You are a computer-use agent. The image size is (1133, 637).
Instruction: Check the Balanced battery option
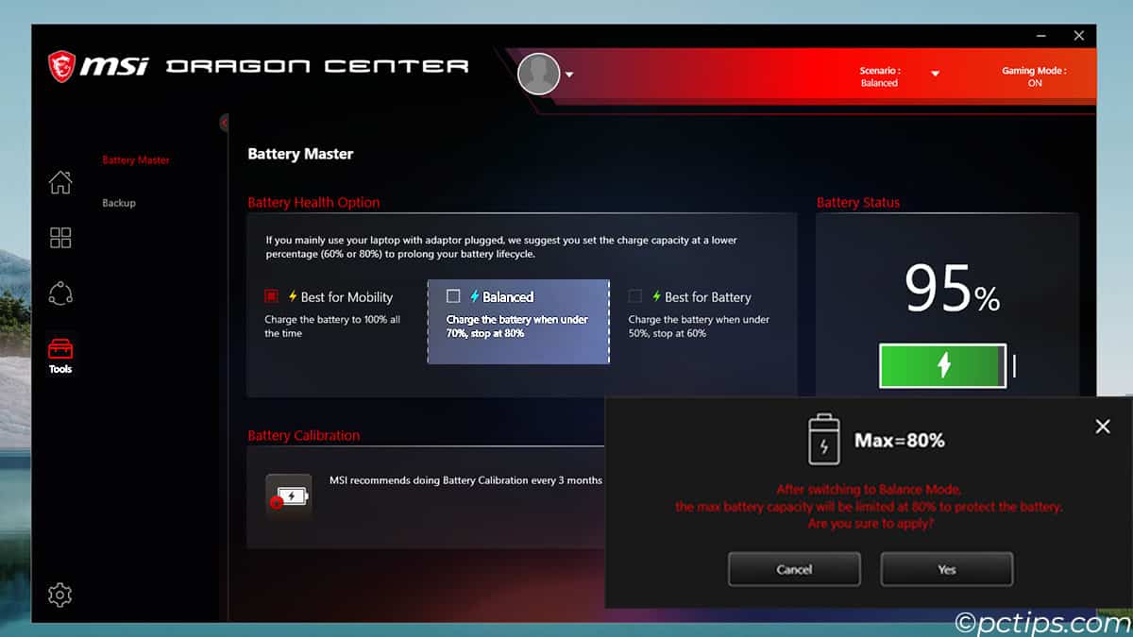point(455,295)
